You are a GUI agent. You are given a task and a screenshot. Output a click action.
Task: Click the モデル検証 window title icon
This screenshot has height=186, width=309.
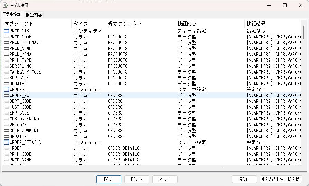(6, 5)
